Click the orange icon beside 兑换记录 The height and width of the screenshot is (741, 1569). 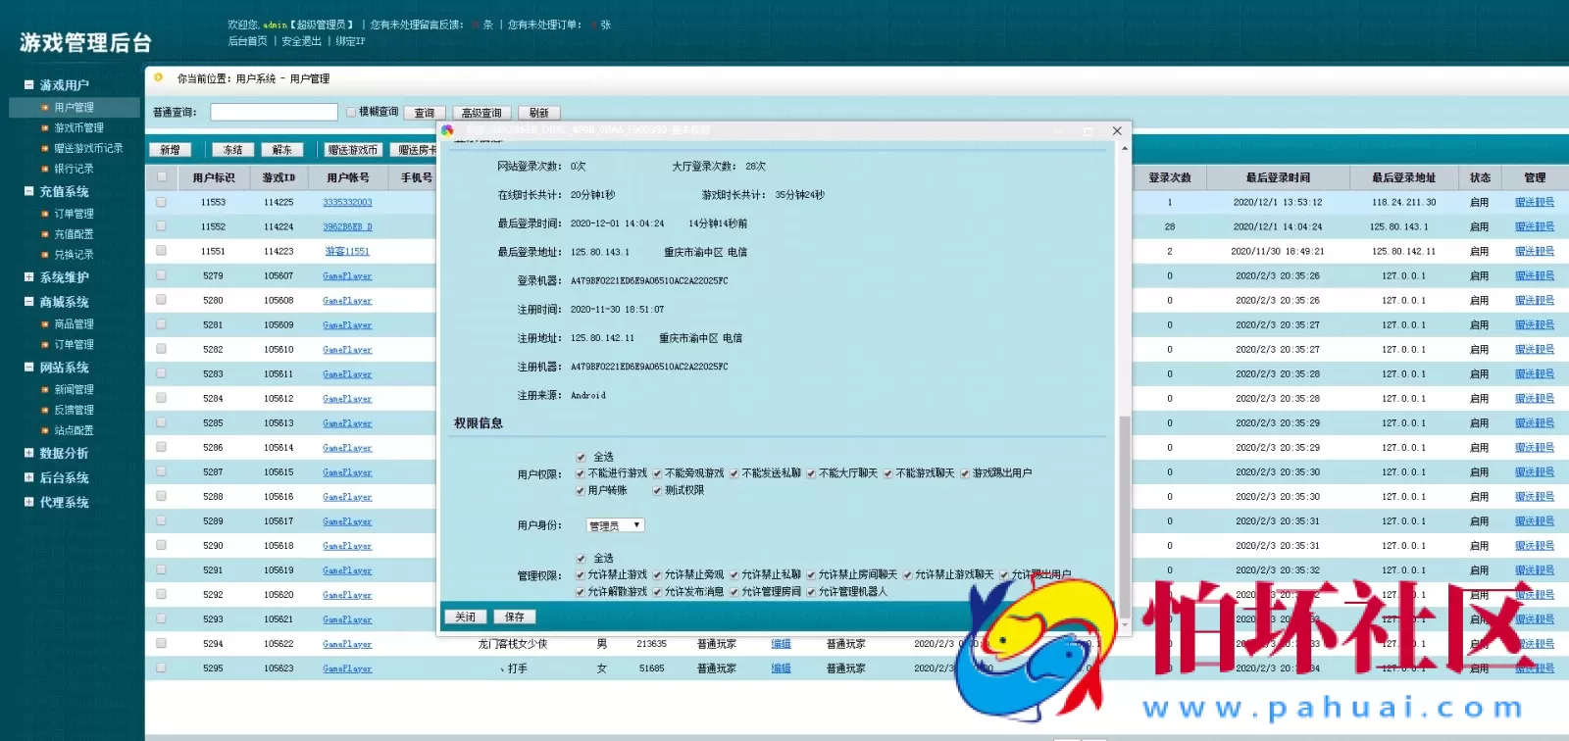(45, 255)
